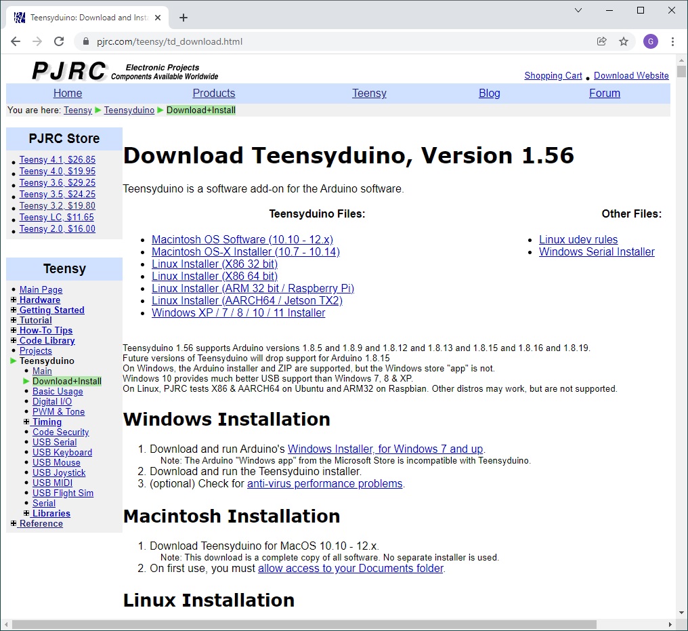688x631 pixels.
Task: Click the share page icon
Action: [x=601, y=41]
